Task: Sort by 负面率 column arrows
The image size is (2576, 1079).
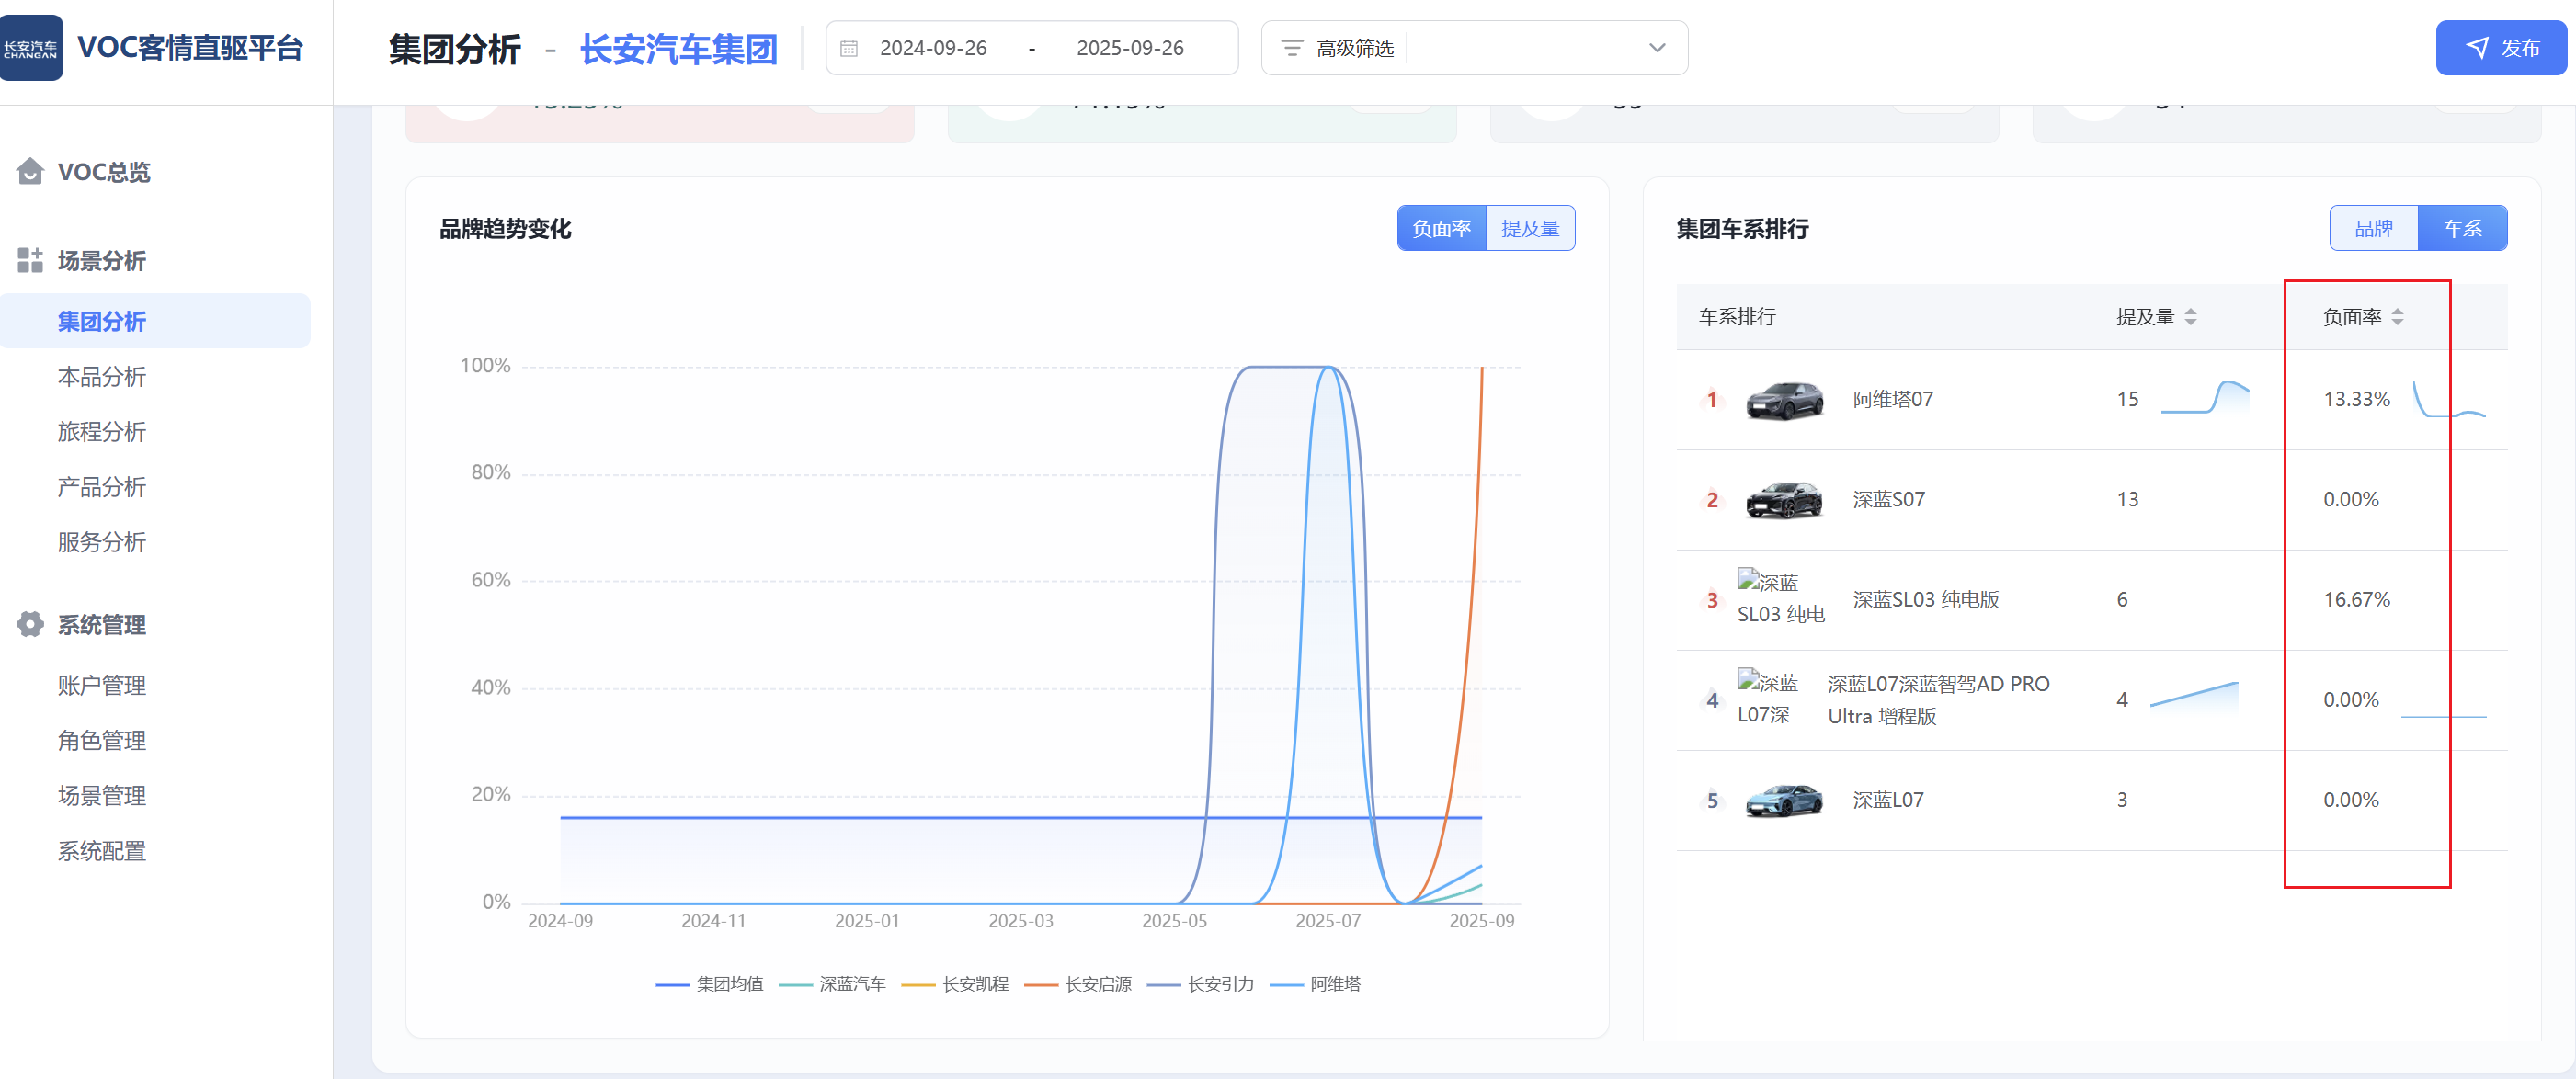Action: point(2397,317)
